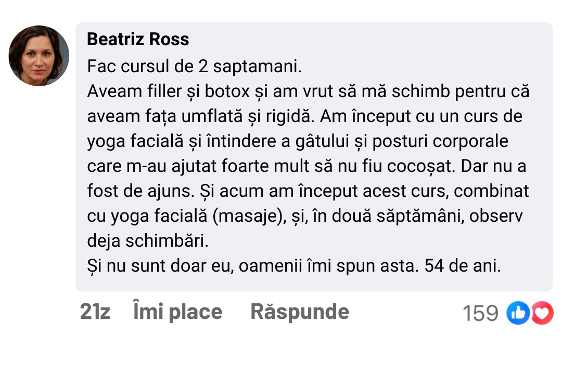Click the 21z comment timestamp

click(95, 312)
